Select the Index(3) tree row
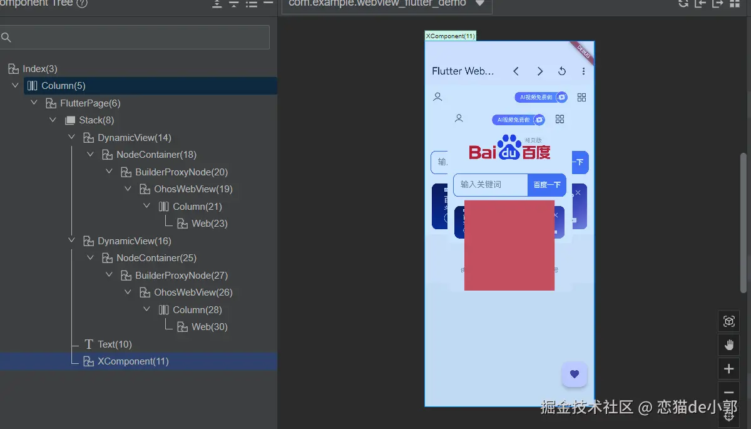Screen dimensions: 751x429 click(x=138, y=69)
